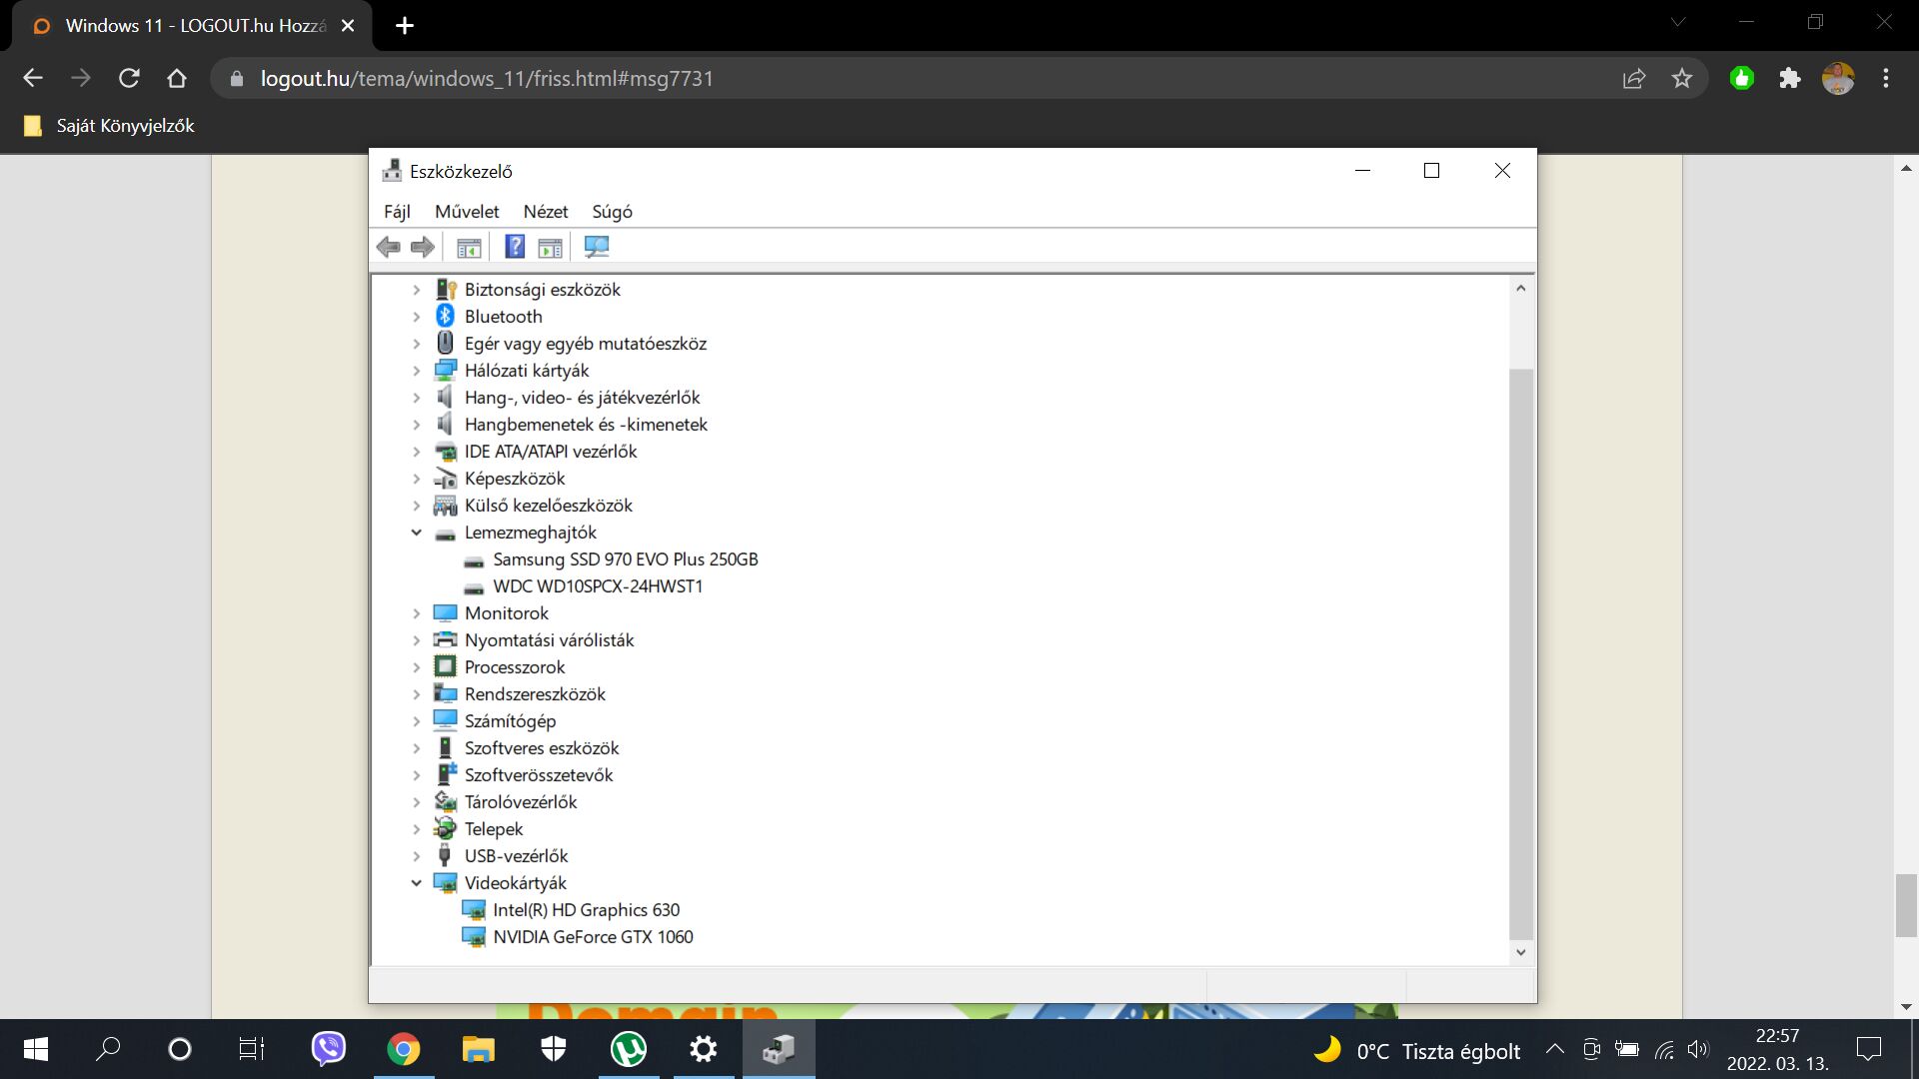1919x1079 pixels.
Task: Open the Chrome profile avatar
Action: (x=1838, y=78)
